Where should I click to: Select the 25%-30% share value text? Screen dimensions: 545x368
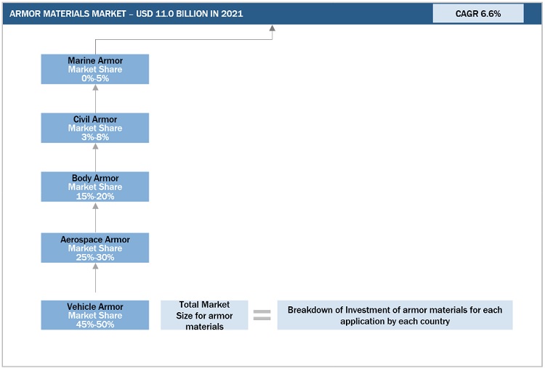click(95, 257)
